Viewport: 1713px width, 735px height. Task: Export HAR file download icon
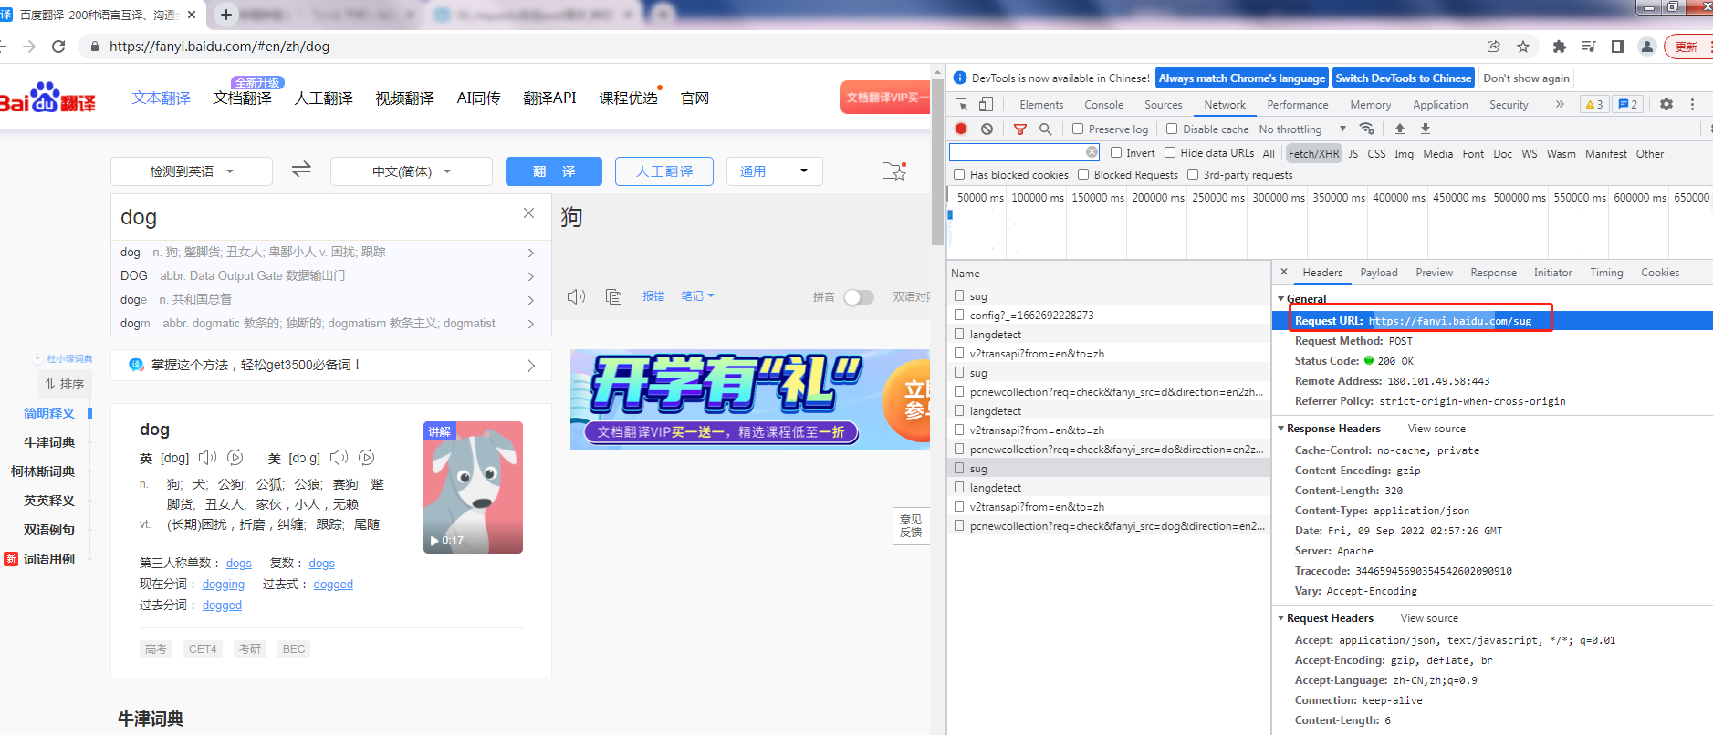click(1426, 129)
